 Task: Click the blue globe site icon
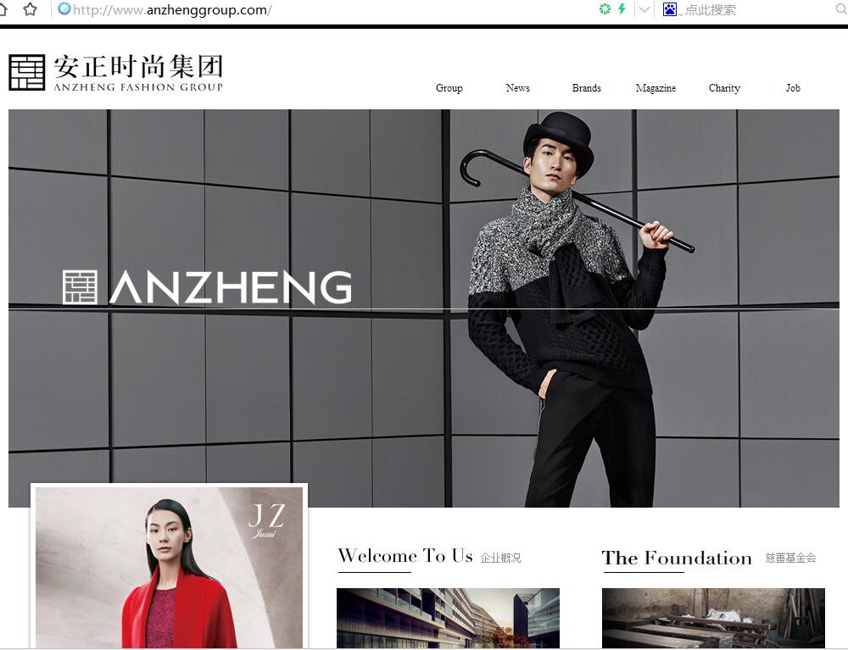point(64,8)
